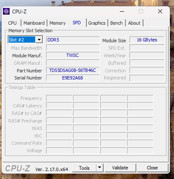Click the DDR5 memory type field

[x=73, y=40]
